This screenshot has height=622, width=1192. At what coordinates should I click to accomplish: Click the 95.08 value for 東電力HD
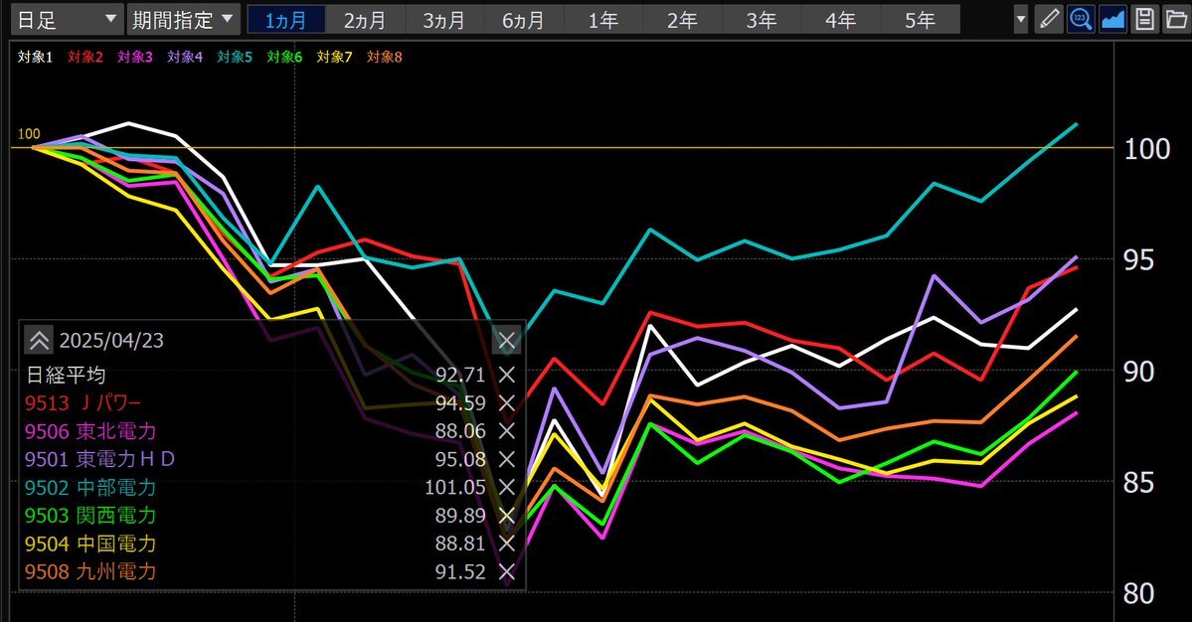tap(460, 459)
